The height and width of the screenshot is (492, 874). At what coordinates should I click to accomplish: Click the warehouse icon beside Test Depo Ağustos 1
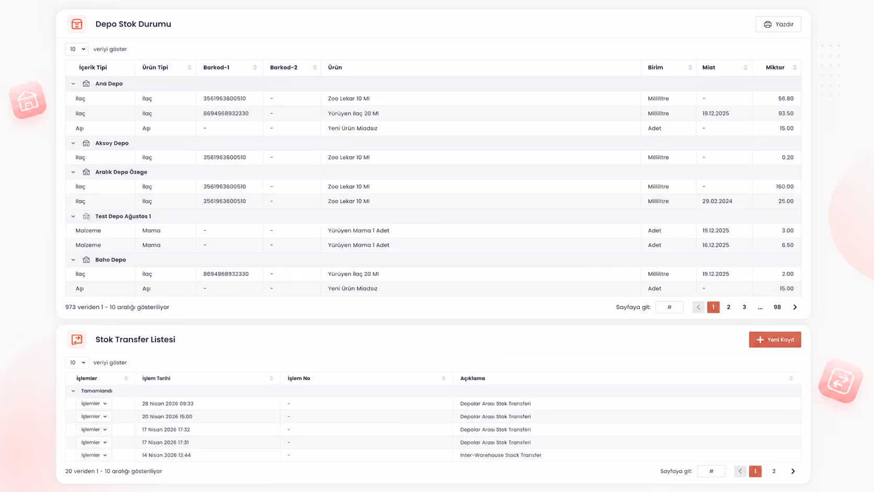(x=86, y=216)
